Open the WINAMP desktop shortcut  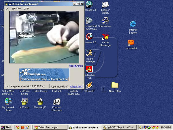click(89, 85)
